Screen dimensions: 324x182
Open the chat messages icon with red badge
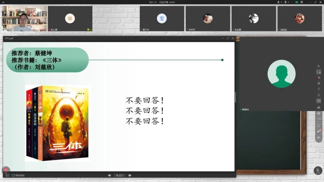pyautogui.click(x=319, y=131)
